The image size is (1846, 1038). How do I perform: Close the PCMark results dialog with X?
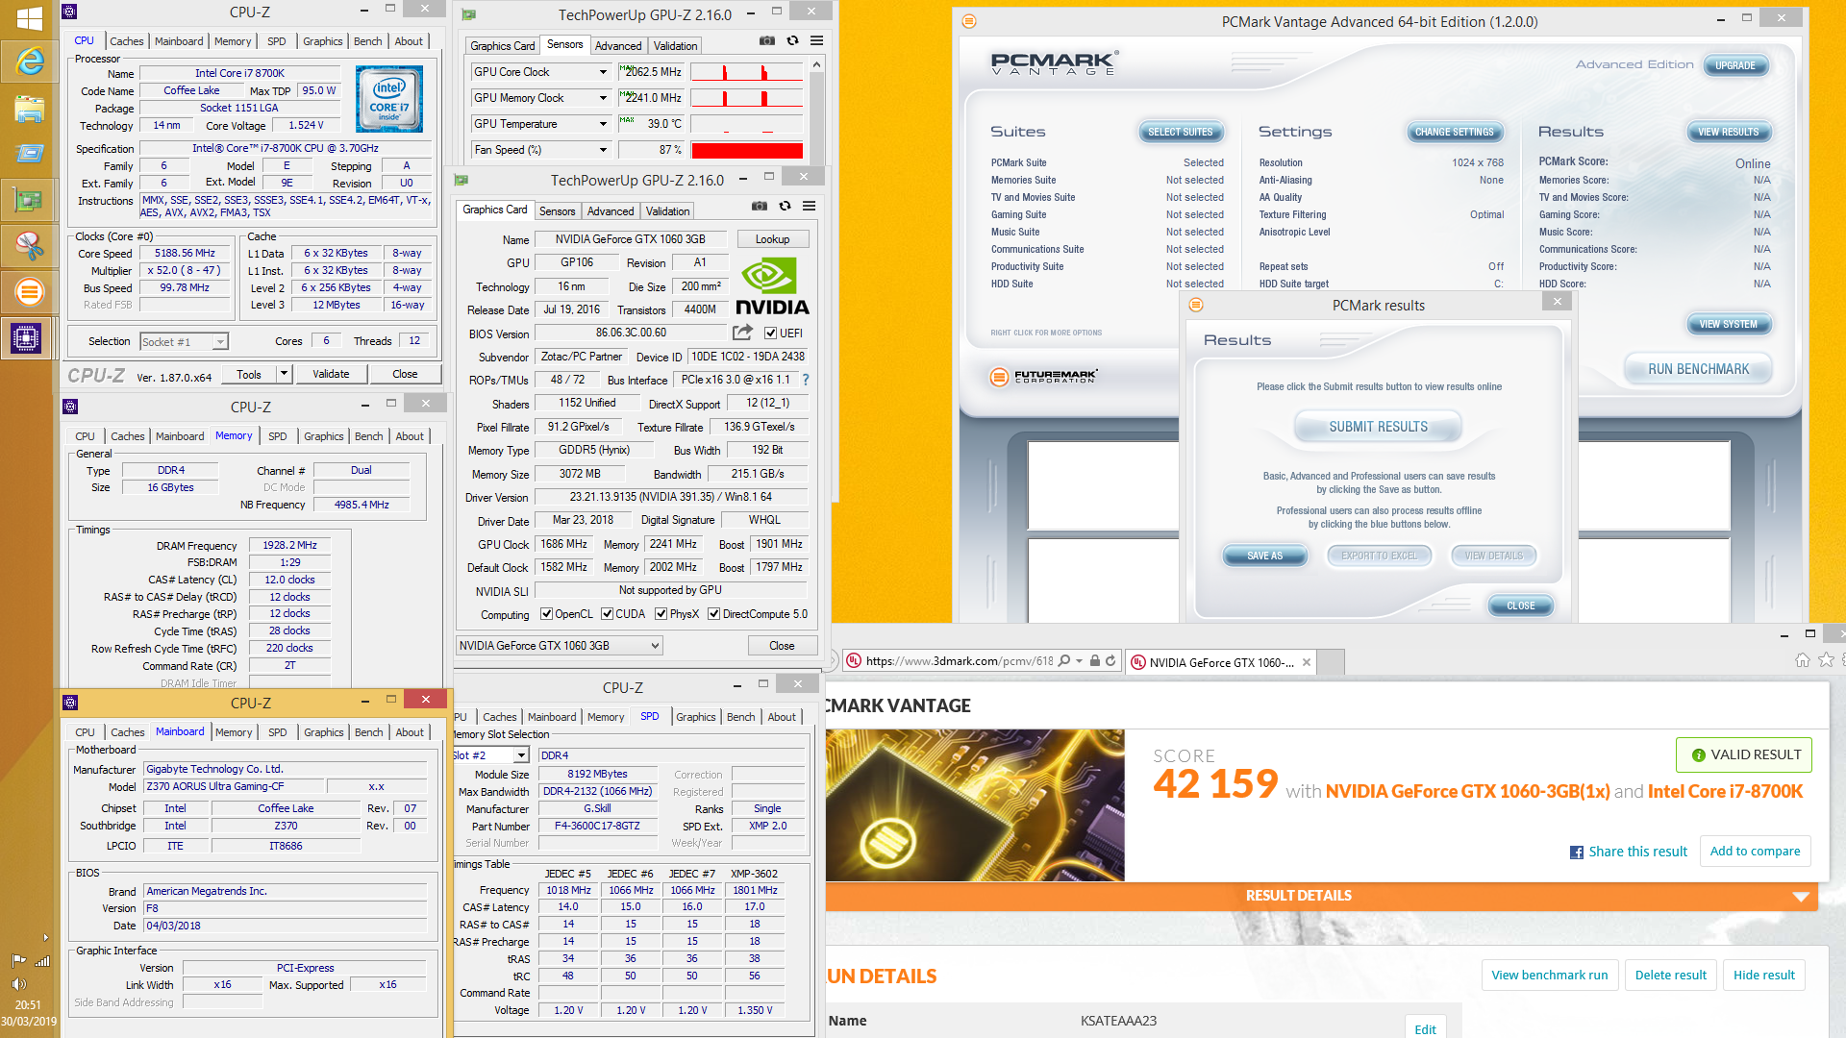(1558, 302)
